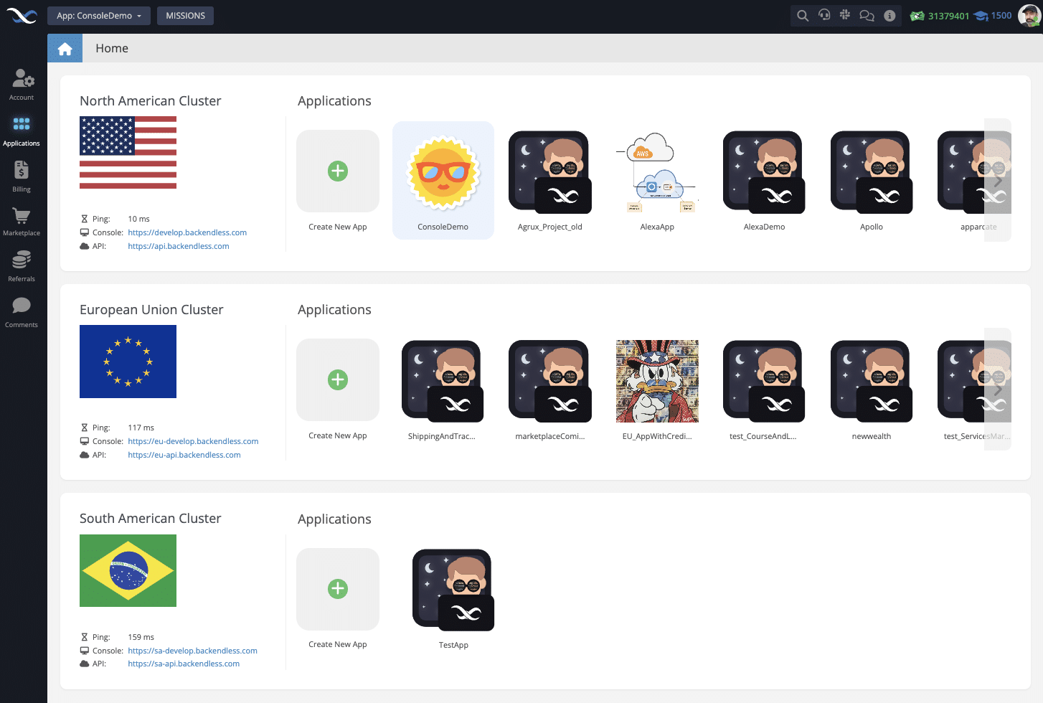Click the https://eu-api.backendless.com link
1043x703 pixels.
coord(184,455)
